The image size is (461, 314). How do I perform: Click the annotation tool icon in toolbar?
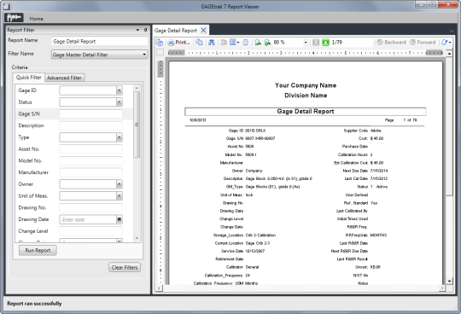(x=444, y=43)
